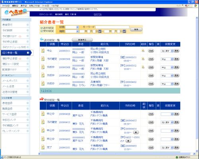This screenshot has width=199, height=159.
Task: Click the キーワード text field
Action: pos(112,27)
